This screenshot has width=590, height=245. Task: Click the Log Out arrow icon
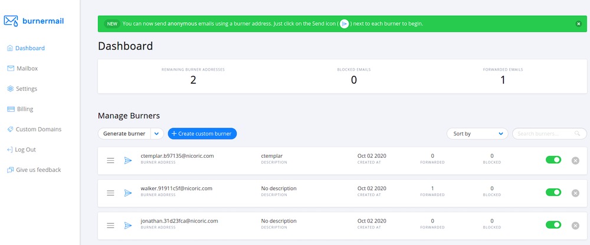(x=10, y=150)
